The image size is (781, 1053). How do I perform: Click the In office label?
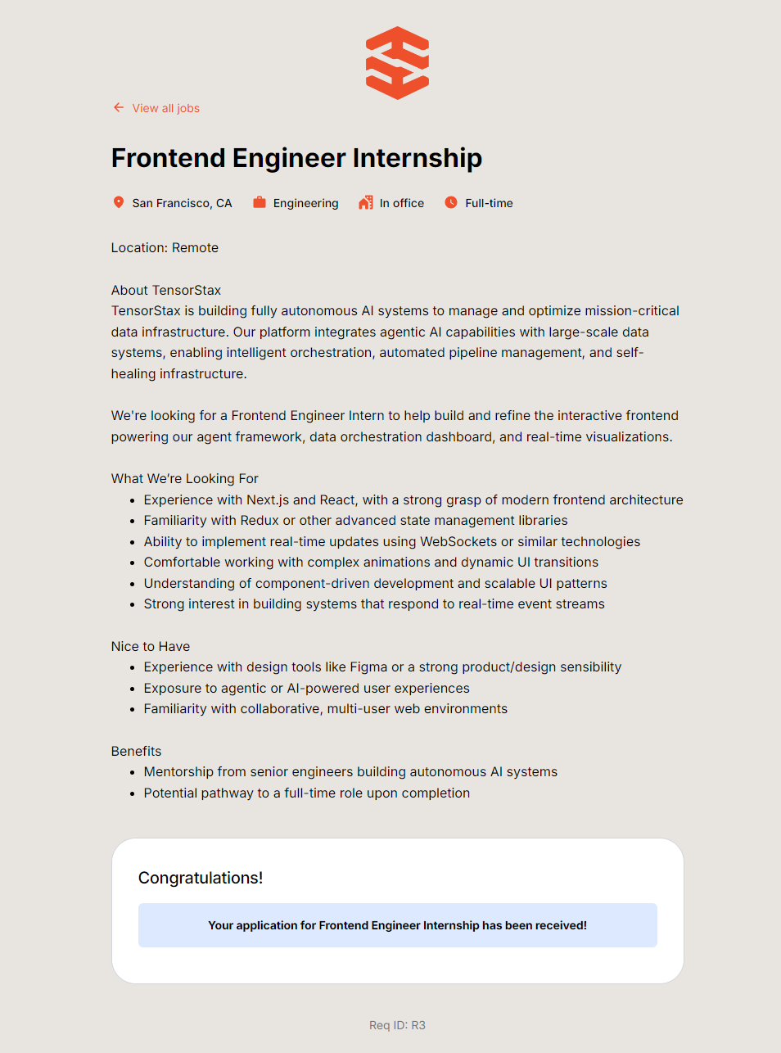click(401, 203)
